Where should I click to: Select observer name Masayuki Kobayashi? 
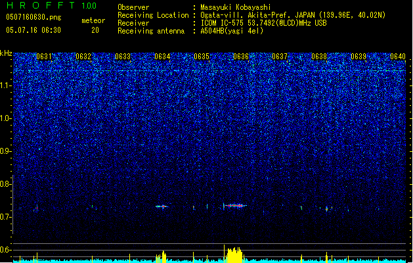tap(236, 7)
